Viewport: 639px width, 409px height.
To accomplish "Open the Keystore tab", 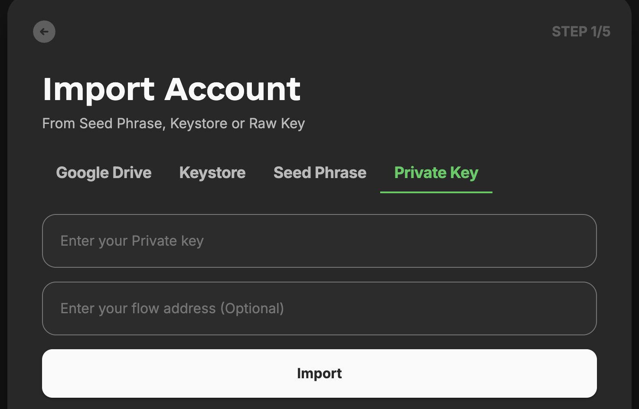I will pos(212,173).
